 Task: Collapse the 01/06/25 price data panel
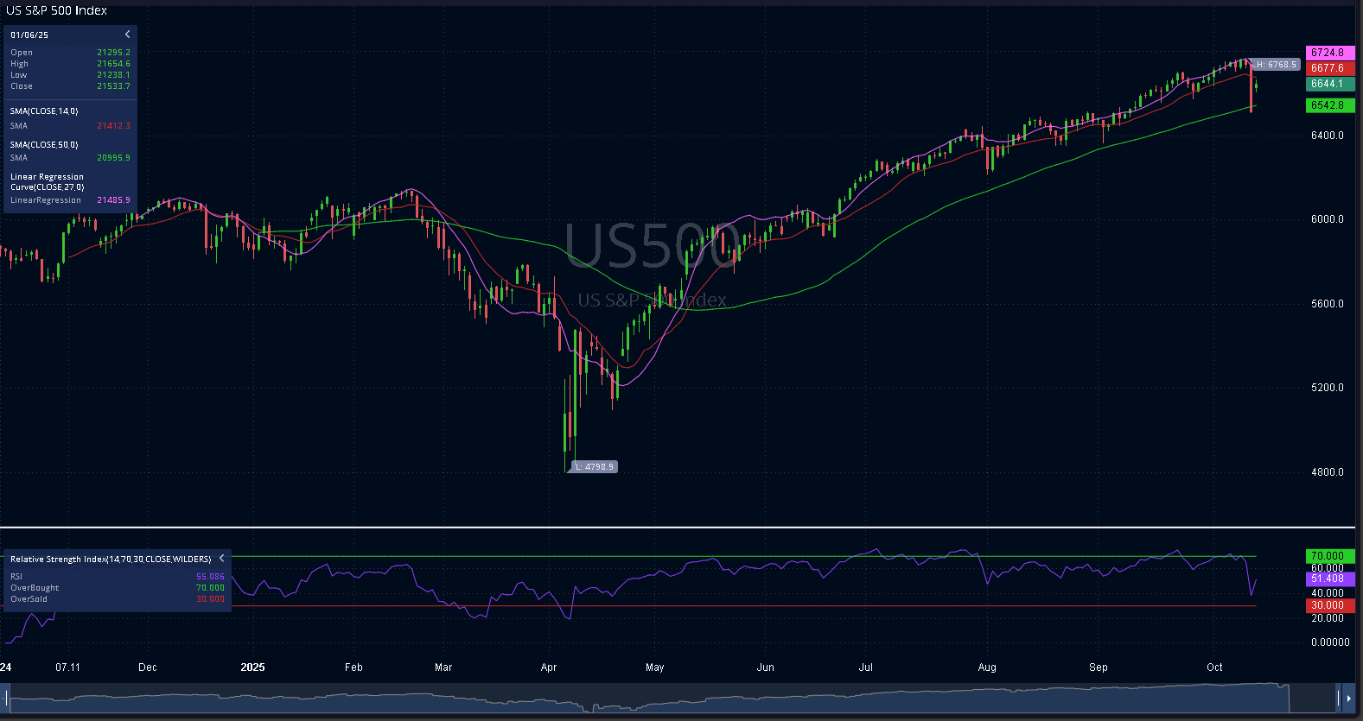[128, 35]
